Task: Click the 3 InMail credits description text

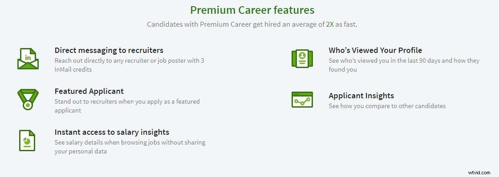Action: click(129, 65)
